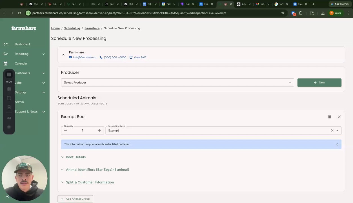
Task: Go back in browser history
Action: (5, 13)
